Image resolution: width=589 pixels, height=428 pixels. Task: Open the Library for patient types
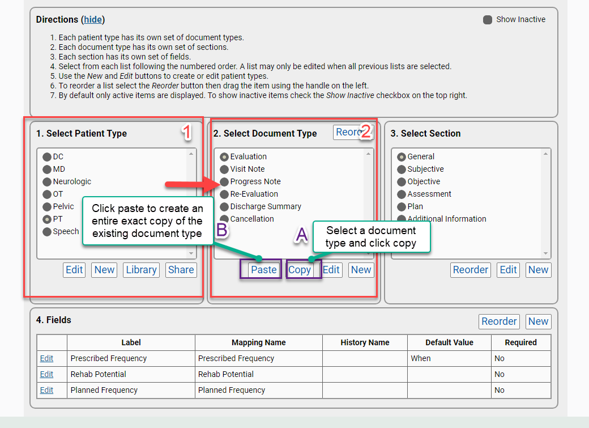(x=141, y=270)
